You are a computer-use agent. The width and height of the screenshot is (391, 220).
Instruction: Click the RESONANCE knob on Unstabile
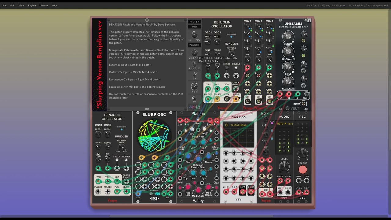[x=288, y=51]
